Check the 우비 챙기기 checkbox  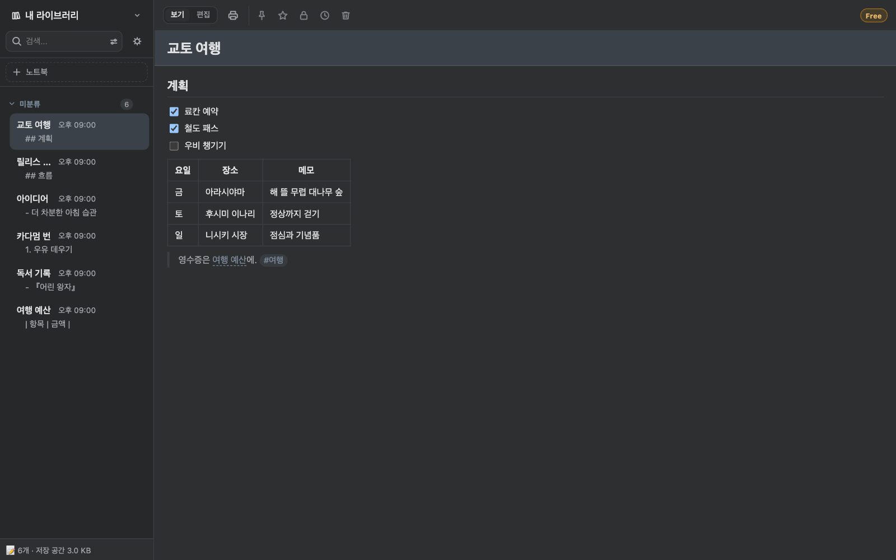click(x=174, y=146)
